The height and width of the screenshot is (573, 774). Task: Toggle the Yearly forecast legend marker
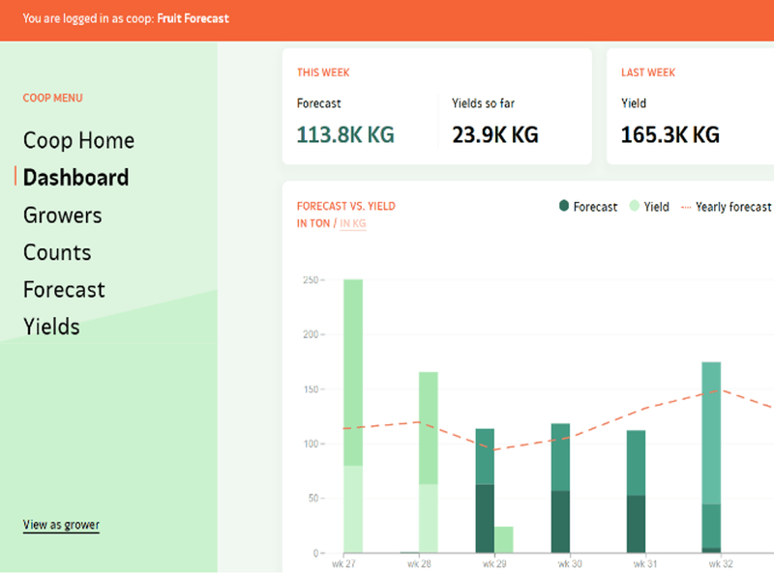tap(686, 207)
